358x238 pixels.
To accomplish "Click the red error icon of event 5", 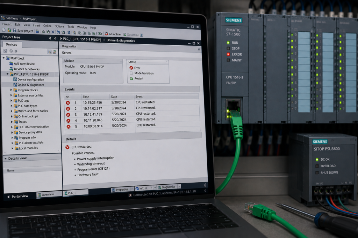I will (69, 126).
